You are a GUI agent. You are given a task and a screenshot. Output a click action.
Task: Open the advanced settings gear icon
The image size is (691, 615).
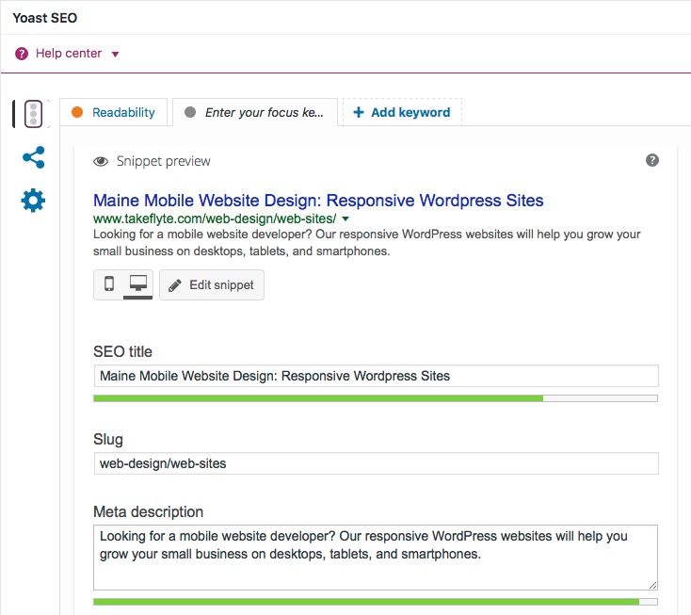click(x=33, y=201)
